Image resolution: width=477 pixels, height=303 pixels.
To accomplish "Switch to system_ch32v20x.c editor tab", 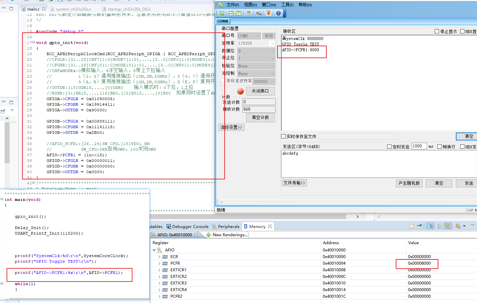I will (x=71, y=9).
